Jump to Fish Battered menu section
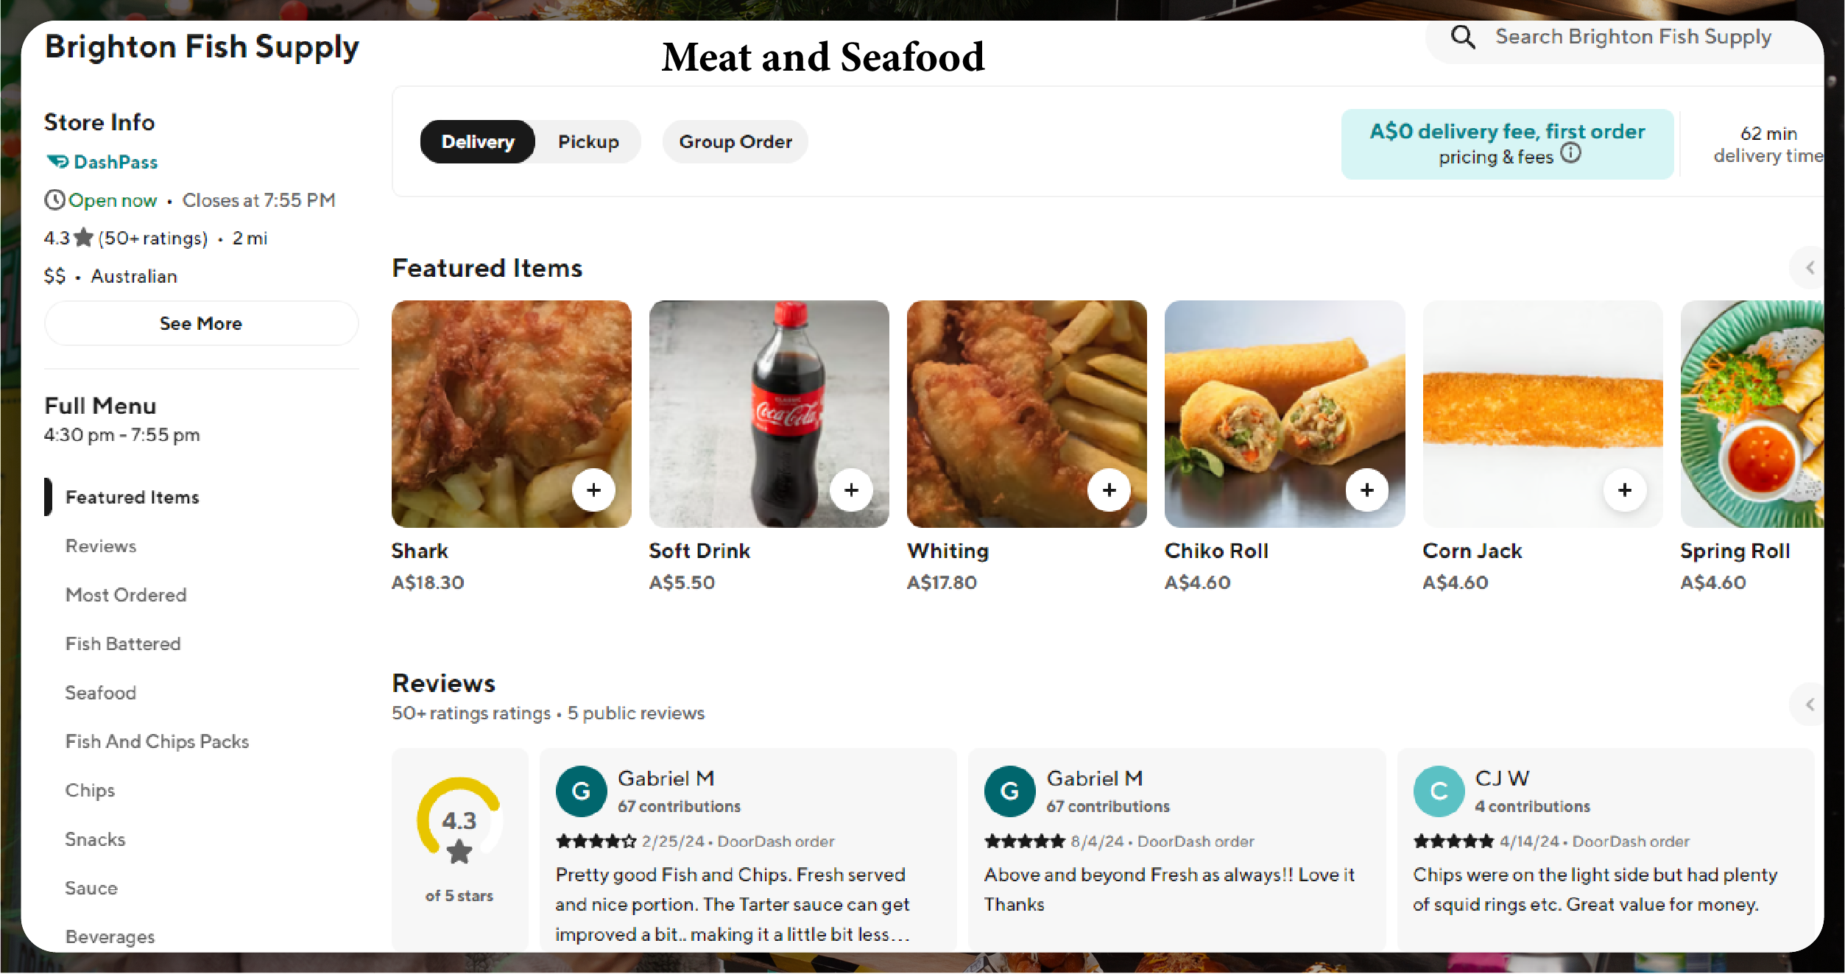 (x=123, y=643)
